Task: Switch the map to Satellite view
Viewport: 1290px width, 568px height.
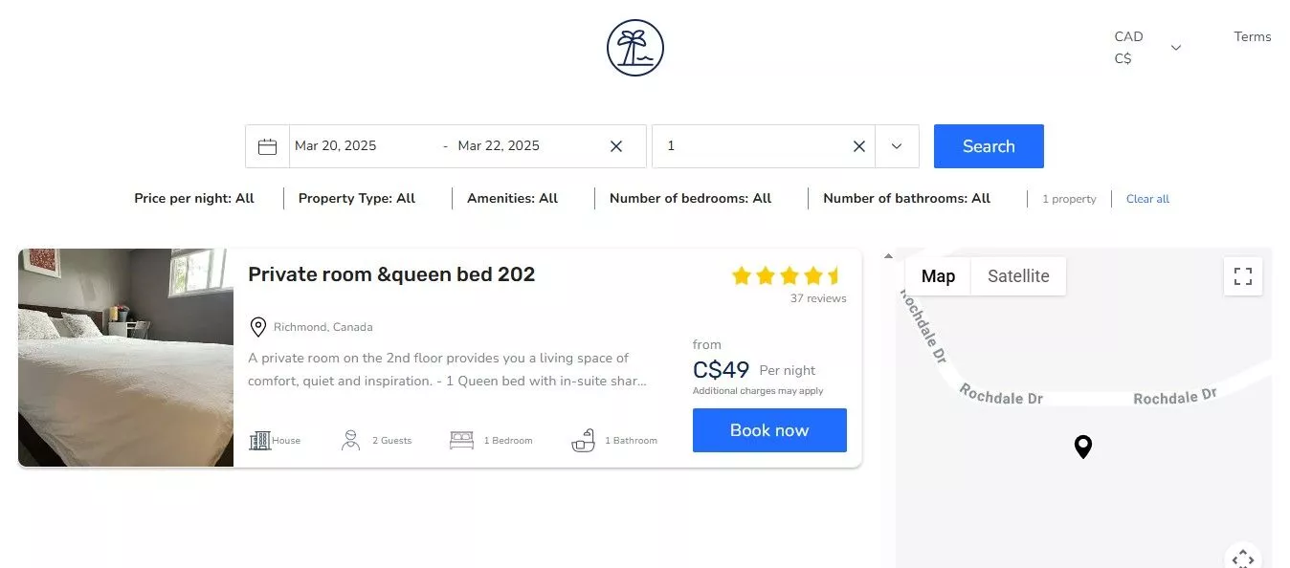Action: coord(1018,276)
